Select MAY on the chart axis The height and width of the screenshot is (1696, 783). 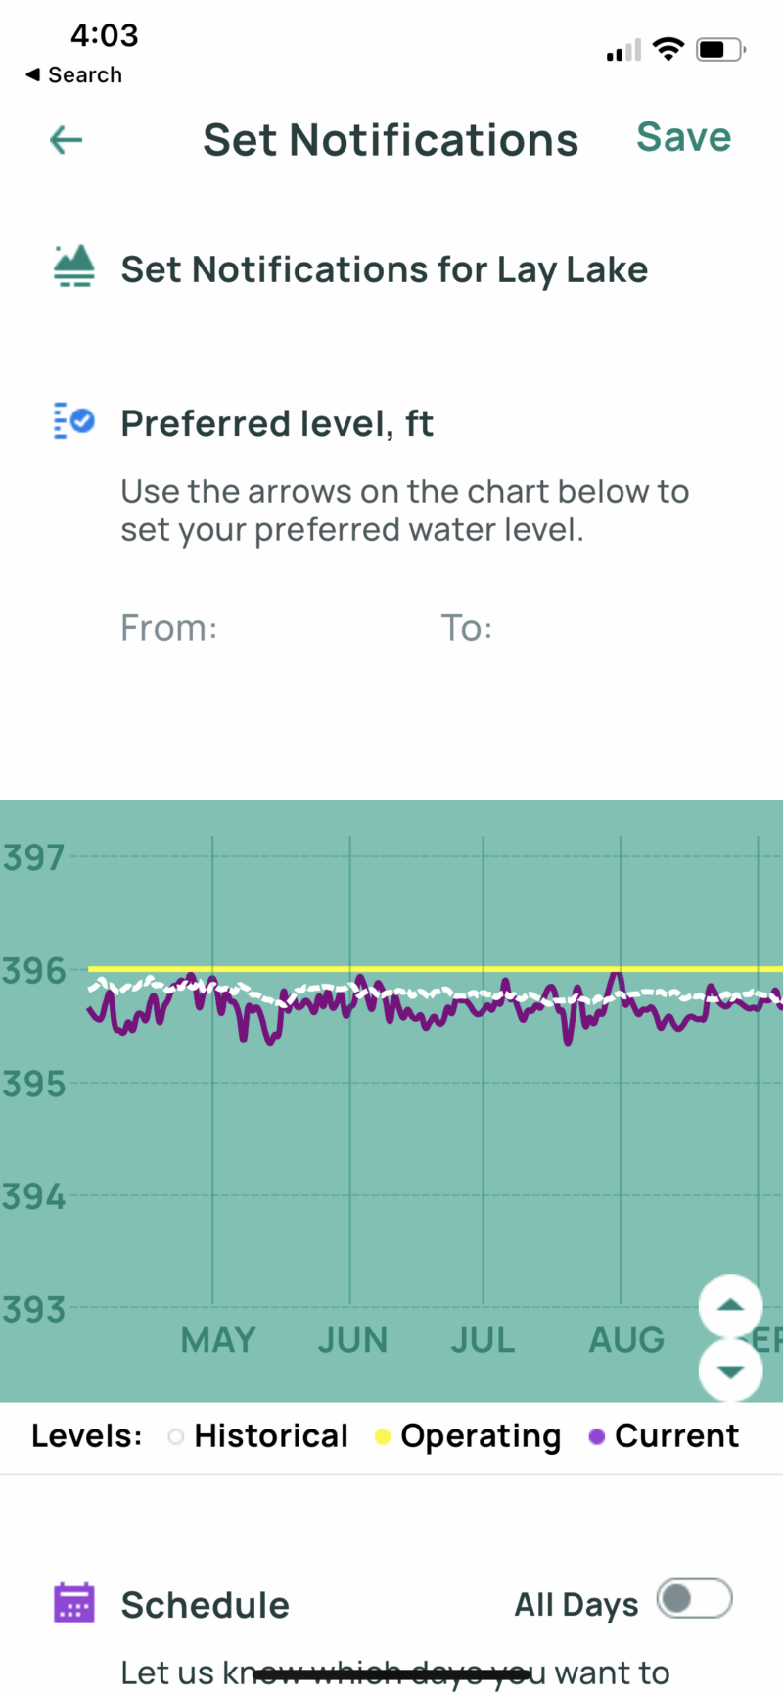click(217, 1339)
